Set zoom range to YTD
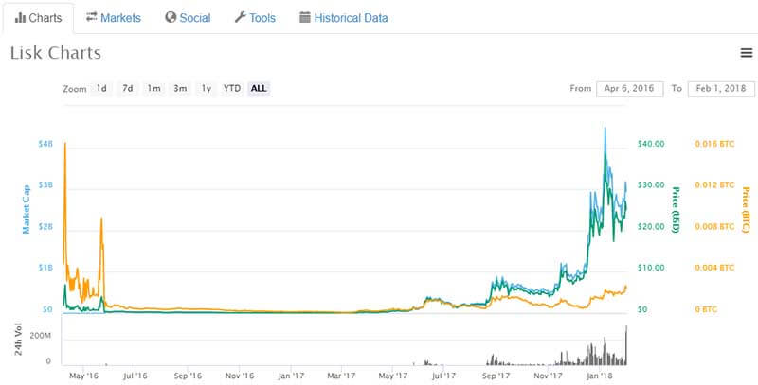 tap(232, 88)
